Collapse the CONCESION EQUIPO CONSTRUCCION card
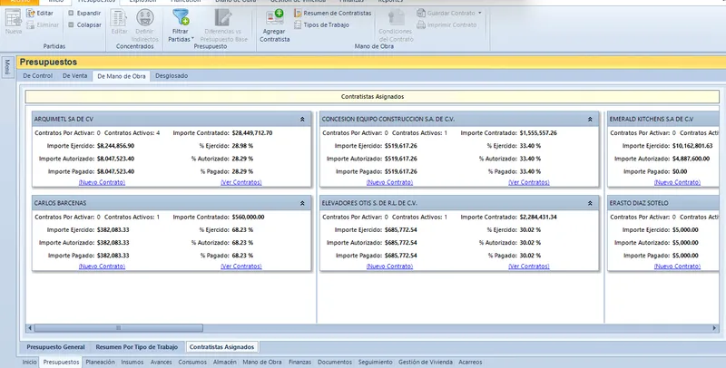The image size is (726, 368). click(590, 120)
